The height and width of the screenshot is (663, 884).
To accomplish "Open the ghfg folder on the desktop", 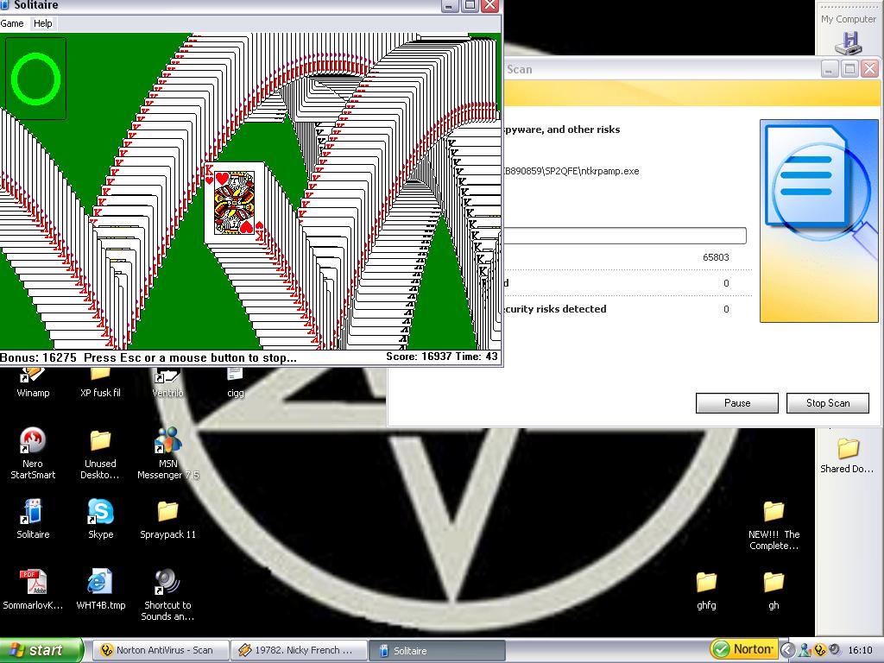I will pyautogui.click(x=706, y=590).
